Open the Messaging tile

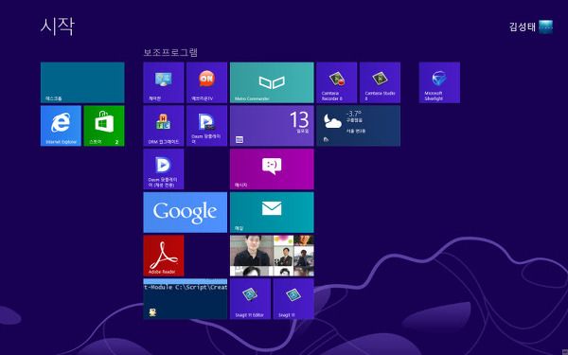[272, 169]
